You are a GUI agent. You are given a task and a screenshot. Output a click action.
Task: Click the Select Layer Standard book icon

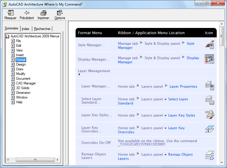pos(210,100)
